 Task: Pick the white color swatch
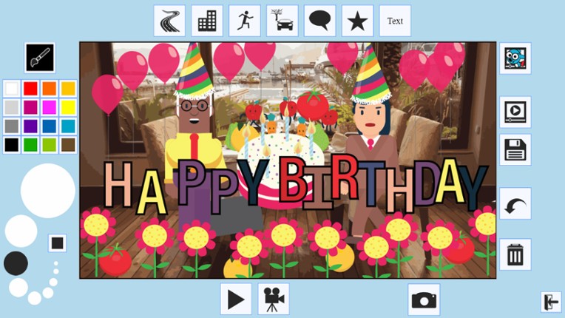12,89
